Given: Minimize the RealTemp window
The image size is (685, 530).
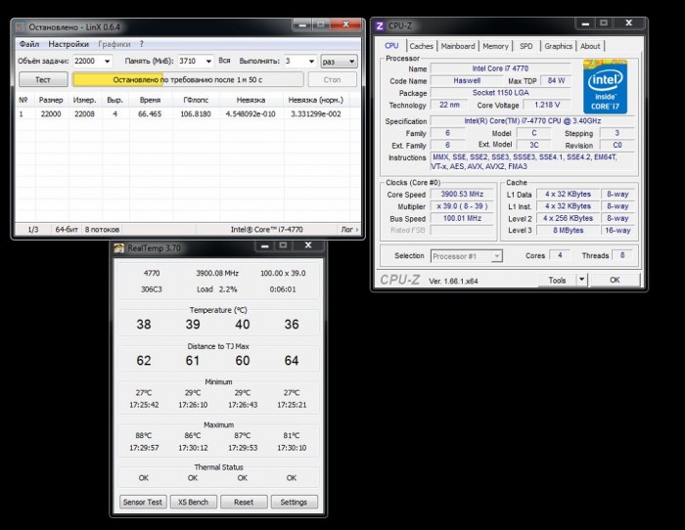Looking at the screenshot, I should [265, 245].
